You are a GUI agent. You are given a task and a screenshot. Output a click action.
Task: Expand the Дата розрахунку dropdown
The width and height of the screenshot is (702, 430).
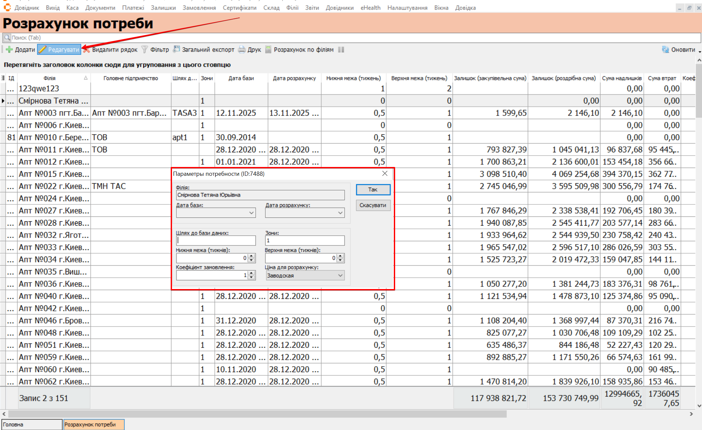click(340, 213)
